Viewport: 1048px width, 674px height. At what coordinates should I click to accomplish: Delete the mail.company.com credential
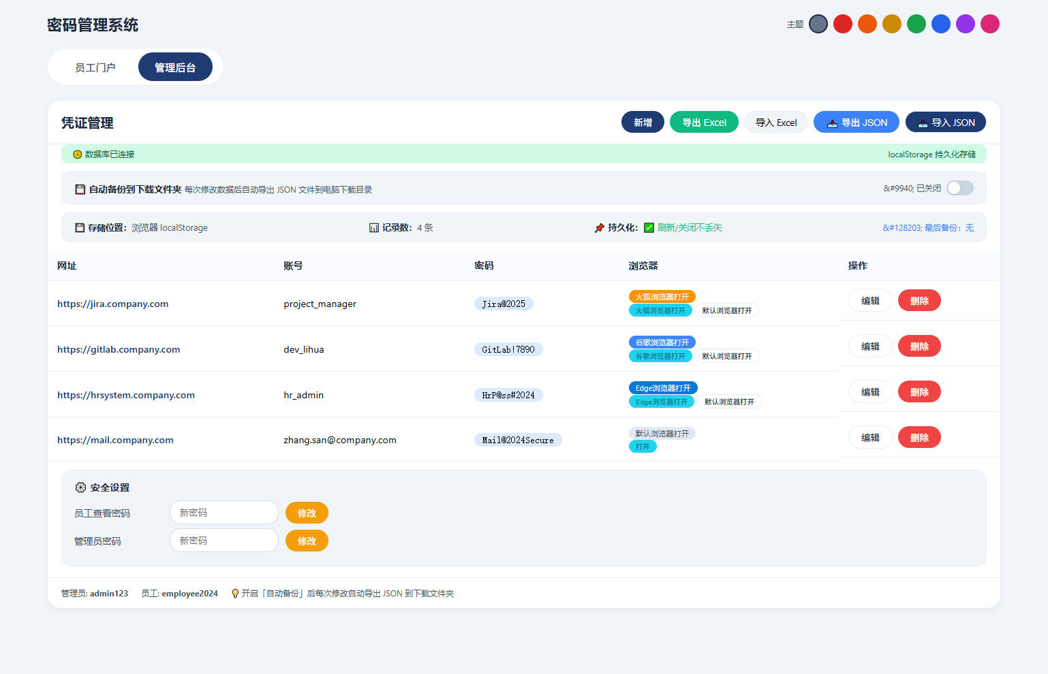pyautogui.click(x=919, y=437)
